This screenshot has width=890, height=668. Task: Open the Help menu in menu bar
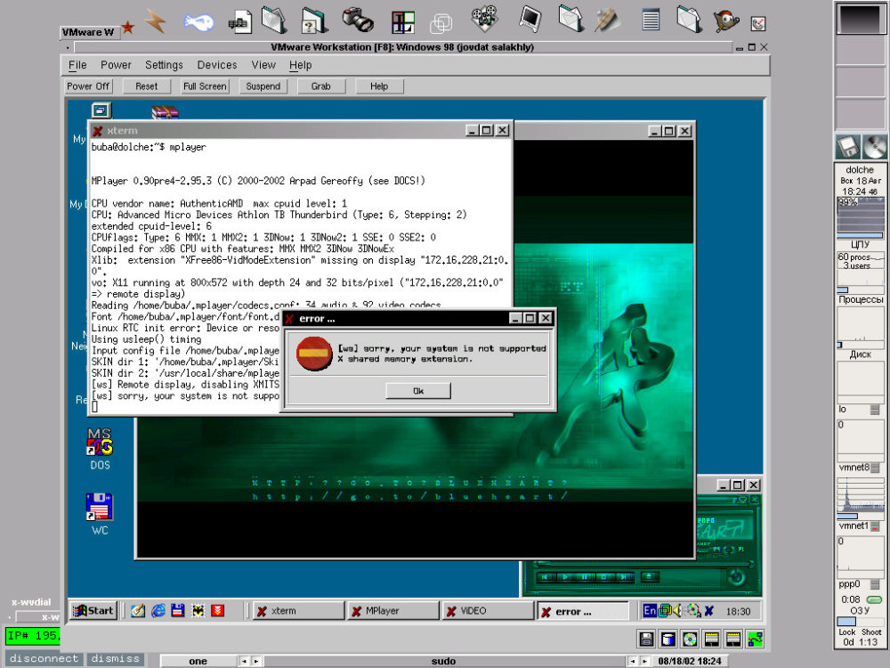(x=300, y=65)
